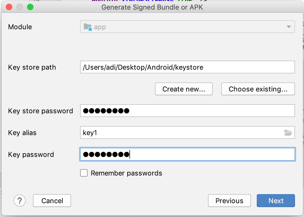Cancel the signing dialog
Screen dimensions: 304x217
click(x=52, y=201)
